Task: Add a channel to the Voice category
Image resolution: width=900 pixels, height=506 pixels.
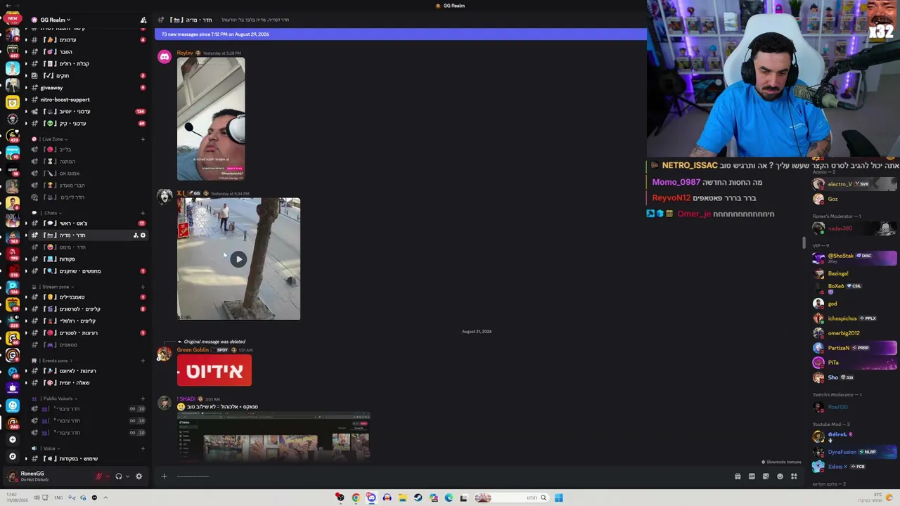Action: (143, 448)
